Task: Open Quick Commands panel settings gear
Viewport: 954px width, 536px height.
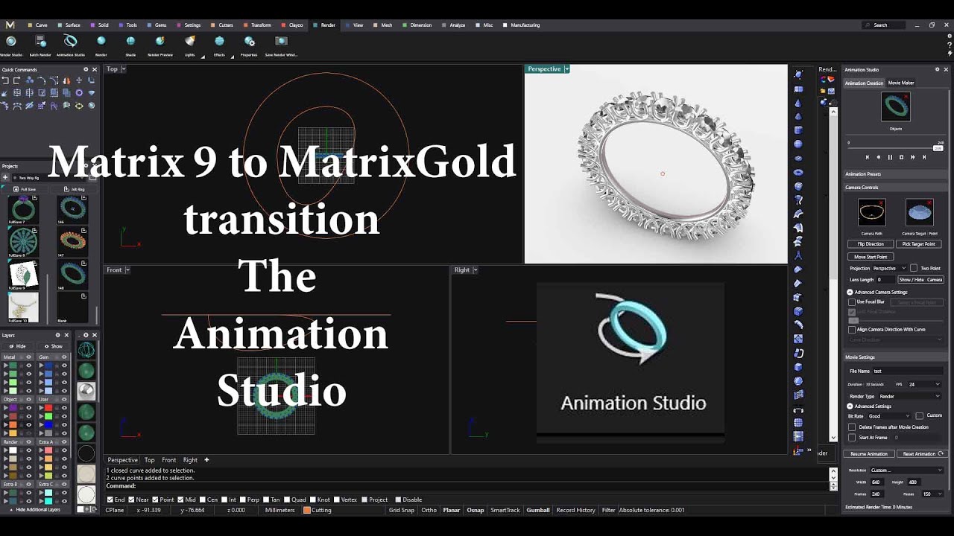Action: 86,69
